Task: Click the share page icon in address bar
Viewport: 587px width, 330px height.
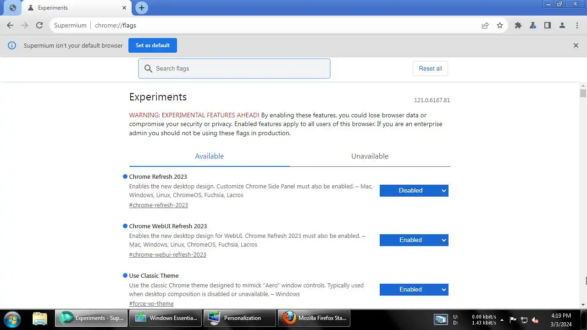Action: coord(485,26)
